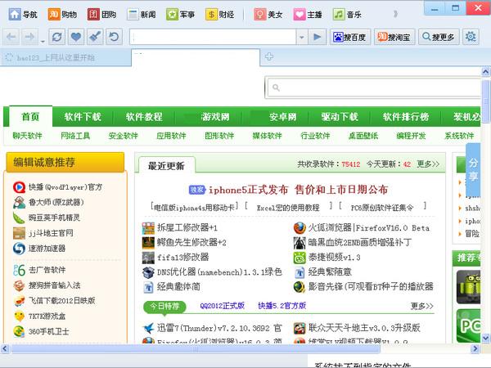Click the cleanup brush icon
Screen dimensions: 491x368
pyautogui.click(x=95, y=37)
